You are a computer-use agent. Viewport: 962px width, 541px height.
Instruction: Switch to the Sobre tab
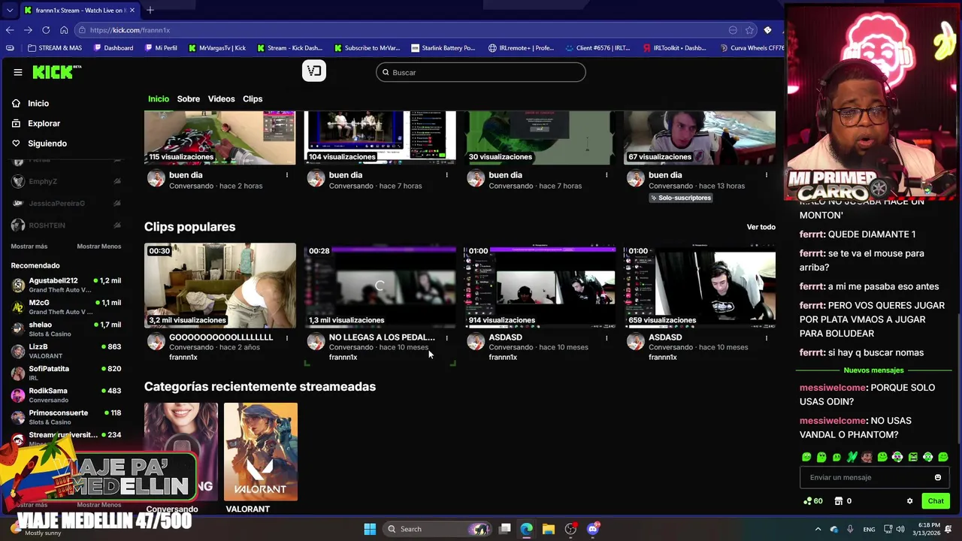(189, 99)
